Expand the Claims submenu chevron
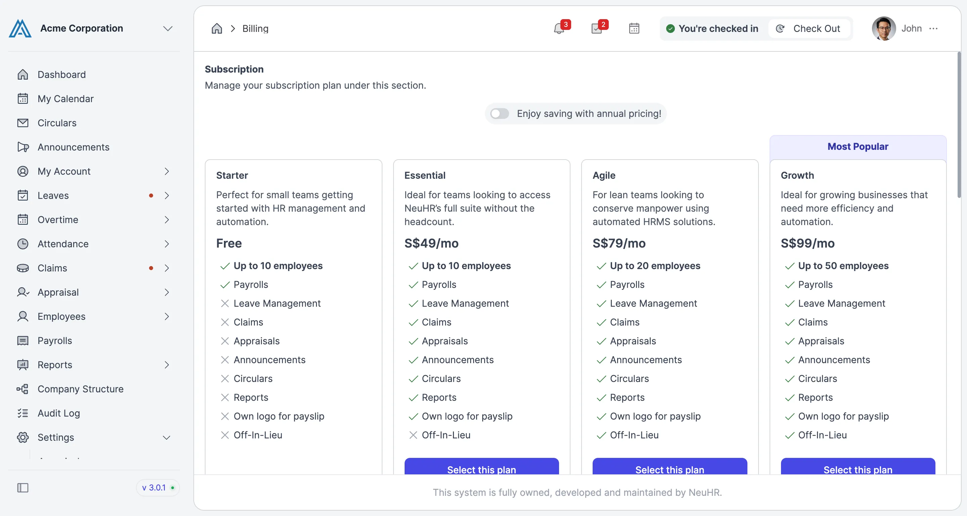The height and width of the screenshot is (516, 967). [167, 268]
